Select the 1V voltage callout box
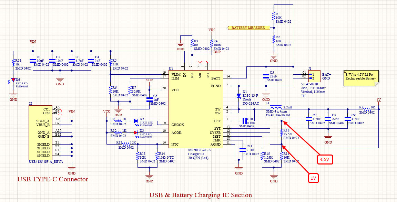Screen dimensions: 397x202 313,178
